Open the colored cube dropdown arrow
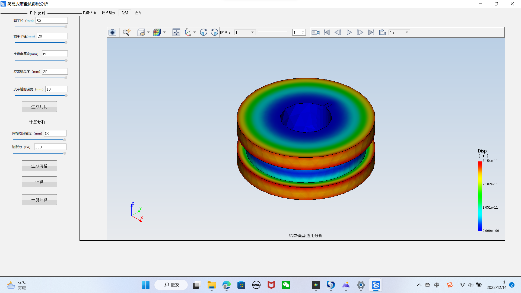521x293 pixels. [164, 33]
